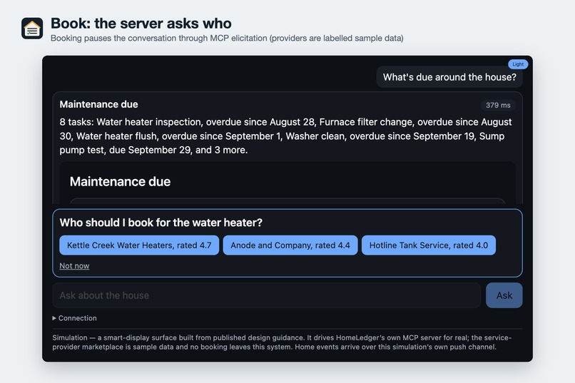Click "Who should I book for the water heater?"
575x383 pixels.
click(161, 223)
